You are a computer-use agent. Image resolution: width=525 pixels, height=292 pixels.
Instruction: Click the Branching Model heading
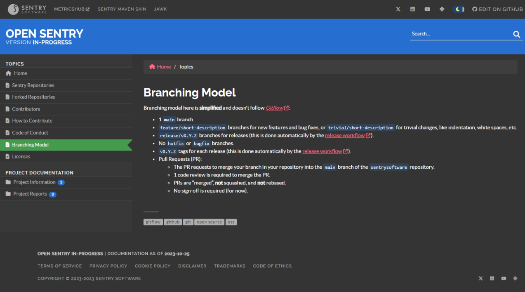[190, 92]
